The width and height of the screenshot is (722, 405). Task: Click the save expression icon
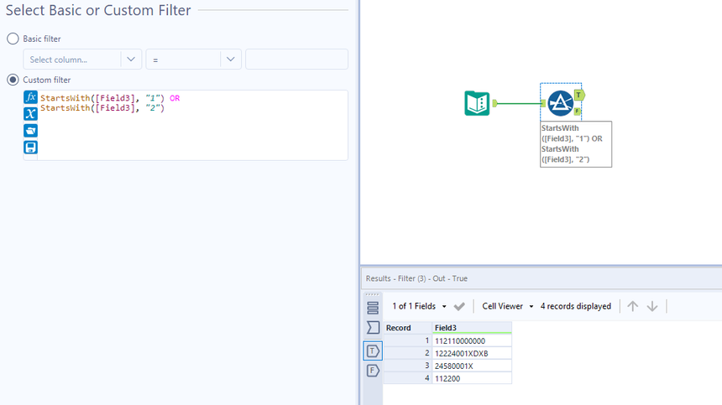click(30, 147)
